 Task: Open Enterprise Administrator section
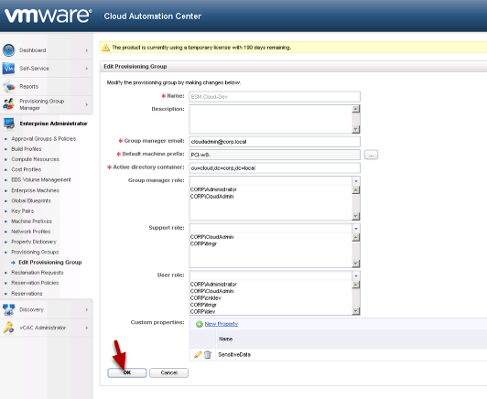tap(53, 124)
